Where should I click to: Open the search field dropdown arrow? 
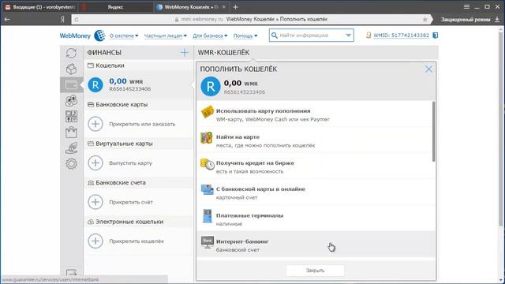click(349, 35)
